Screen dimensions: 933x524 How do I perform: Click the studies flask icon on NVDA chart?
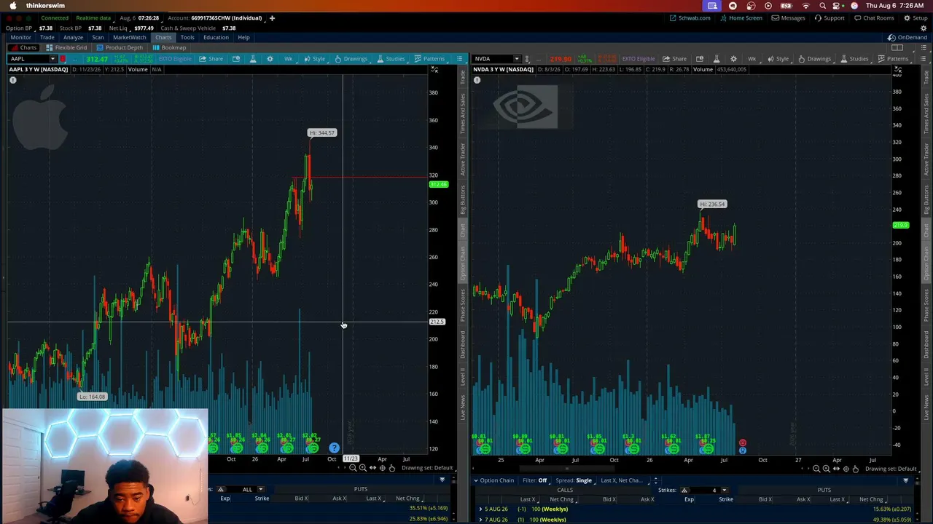tap(717, 58)
